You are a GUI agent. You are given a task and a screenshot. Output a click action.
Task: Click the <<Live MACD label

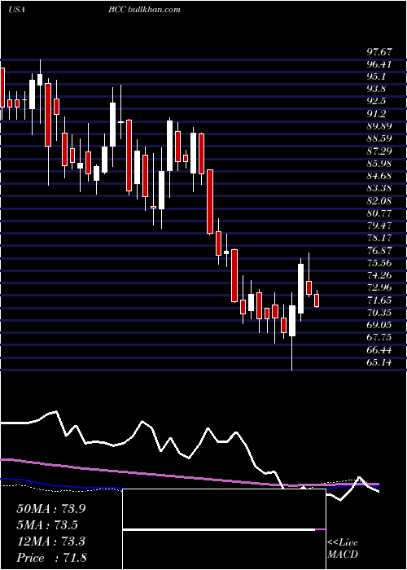tap(343, 549)
